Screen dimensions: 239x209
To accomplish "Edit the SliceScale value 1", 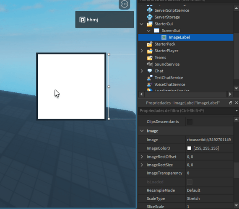I will pyautogui.click(x=209, y=206).
